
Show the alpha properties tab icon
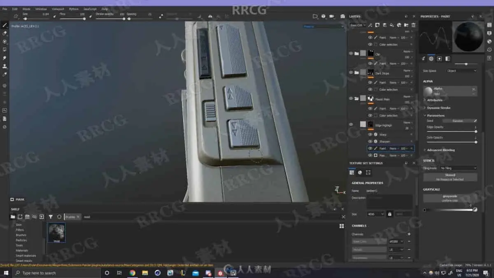[431, 58]
